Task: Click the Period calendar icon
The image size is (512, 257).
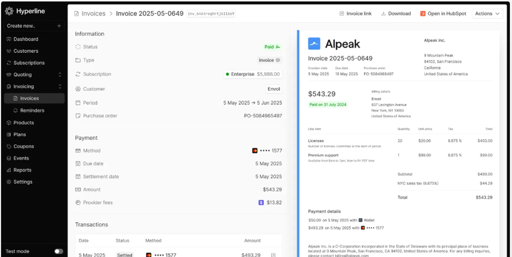Action: [x=78, y=102]
